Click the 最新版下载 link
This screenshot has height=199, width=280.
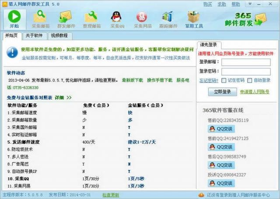click(x=133, y=80)
